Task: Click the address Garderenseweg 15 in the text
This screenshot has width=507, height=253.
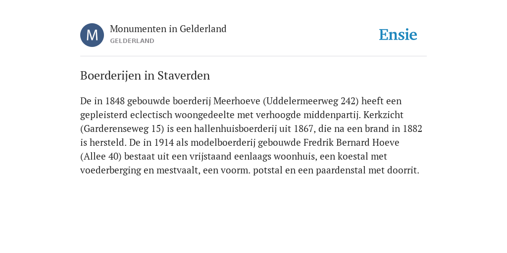Action: pos(122,129)
